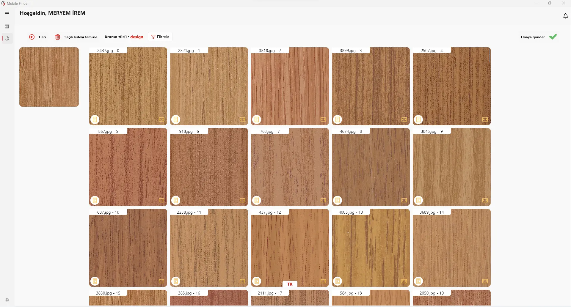
Task: Open the details document icon on 2437.jpg
Action: pyautogui.click(x=95, y=119)
